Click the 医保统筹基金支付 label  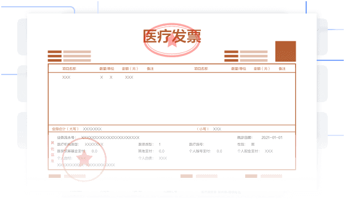coord(71,151)
